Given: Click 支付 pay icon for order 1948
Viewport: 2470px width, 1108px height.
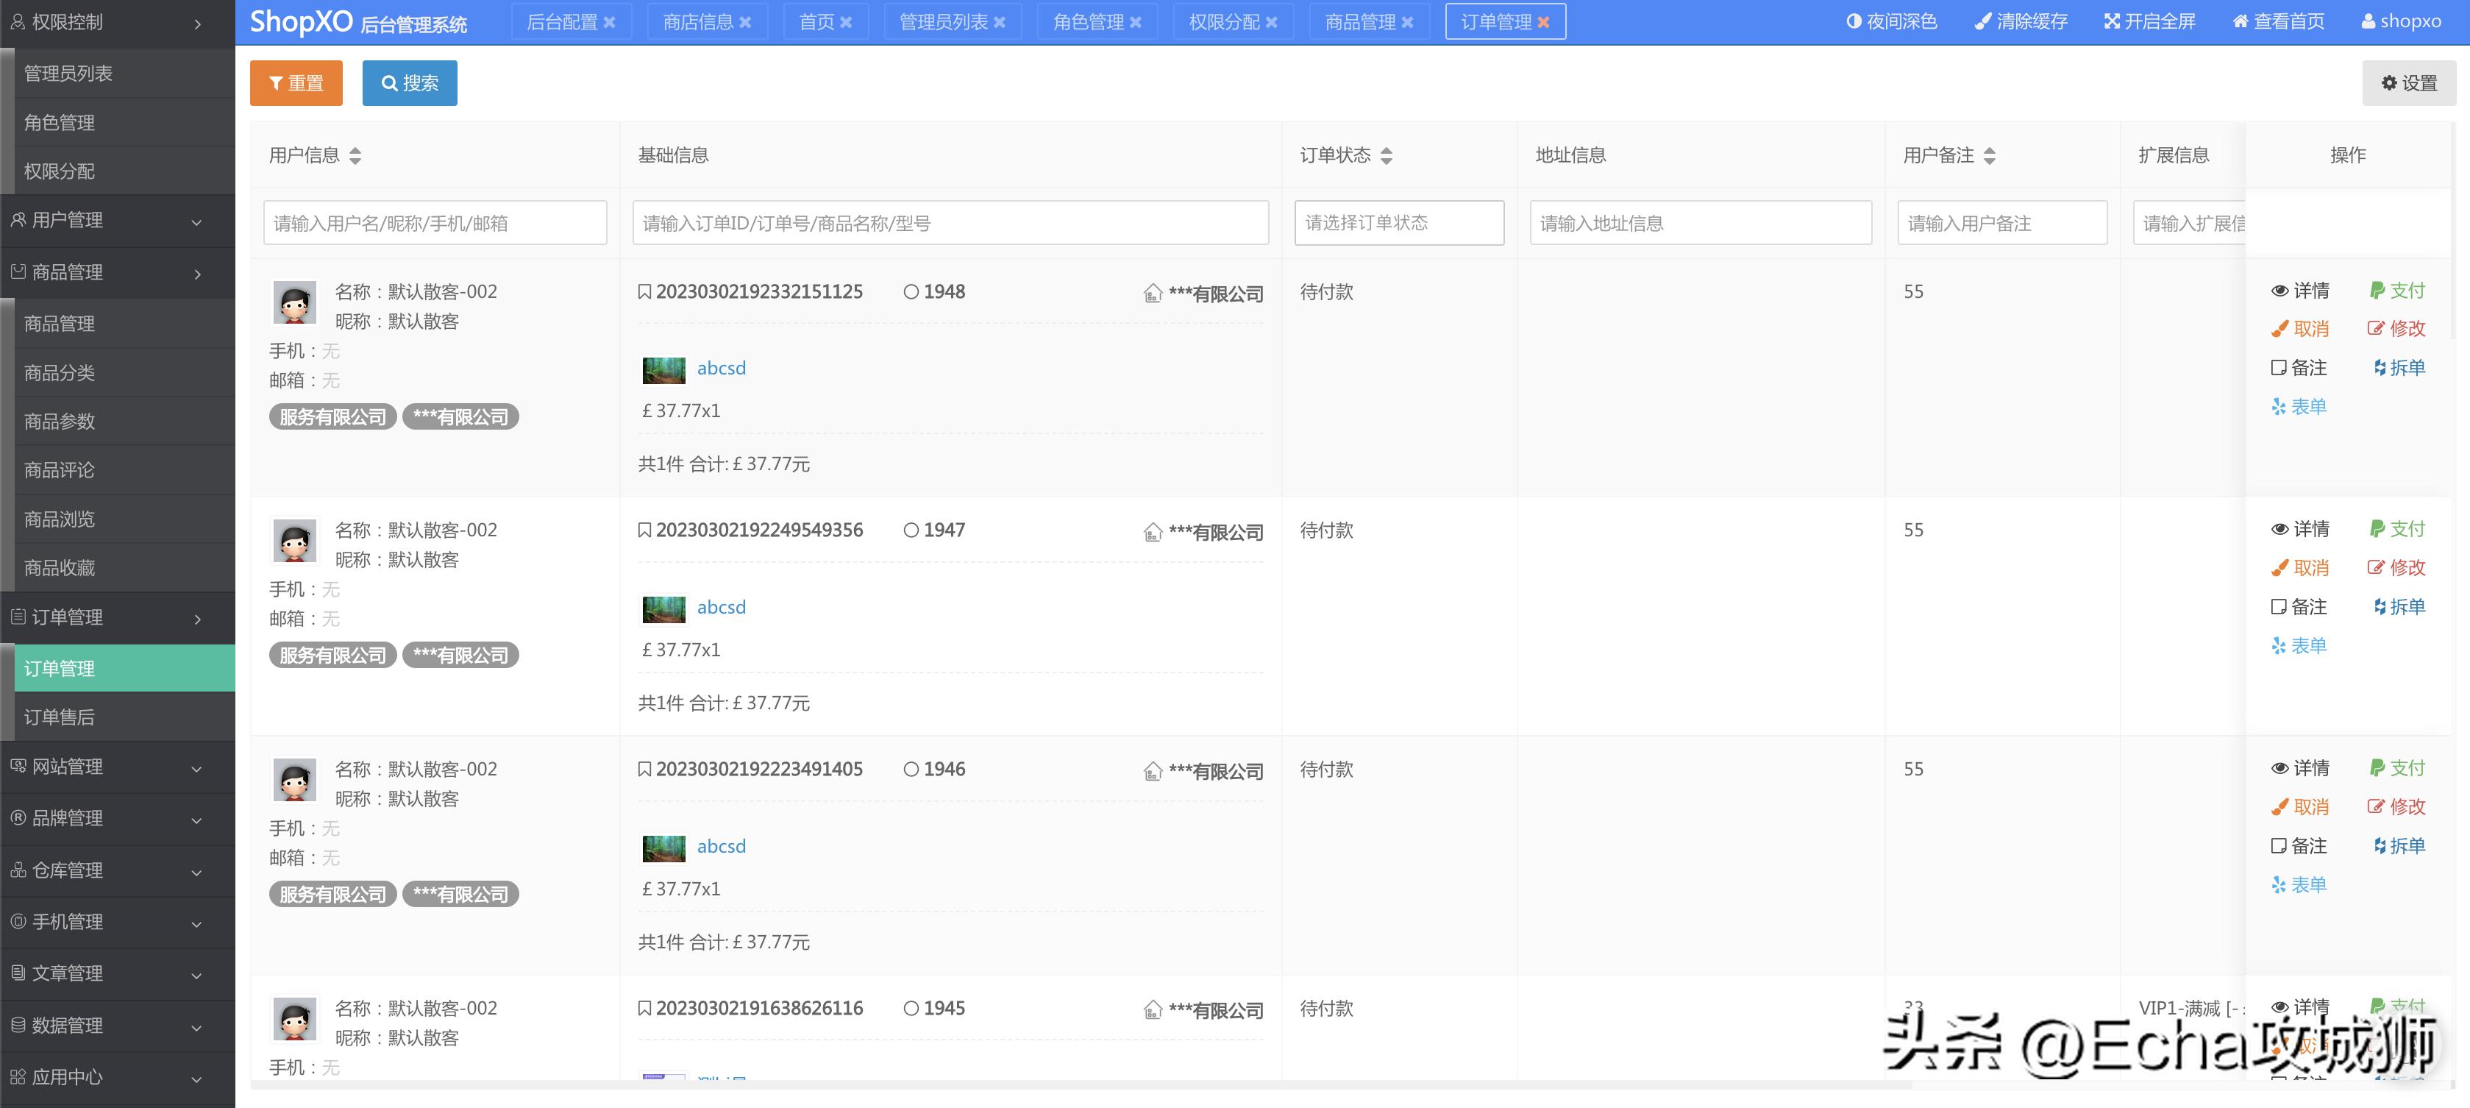Looking at the screenshot, I should [2399, 291].
